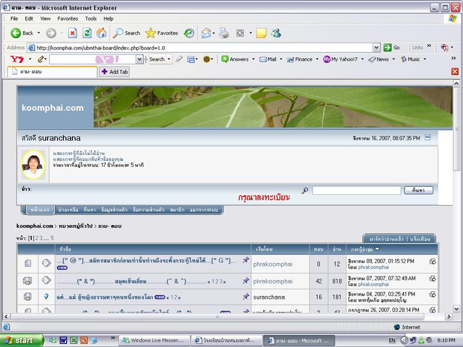The height and width of the screenshot is (347, 463).
Task: Collapse the header with the minus icon
Action: pos(428,138)
